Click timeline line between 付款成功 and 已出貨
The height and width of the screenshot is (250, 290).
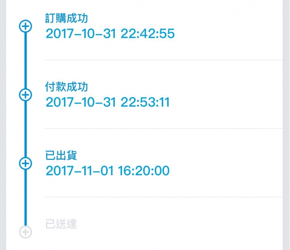coord(25,129)
